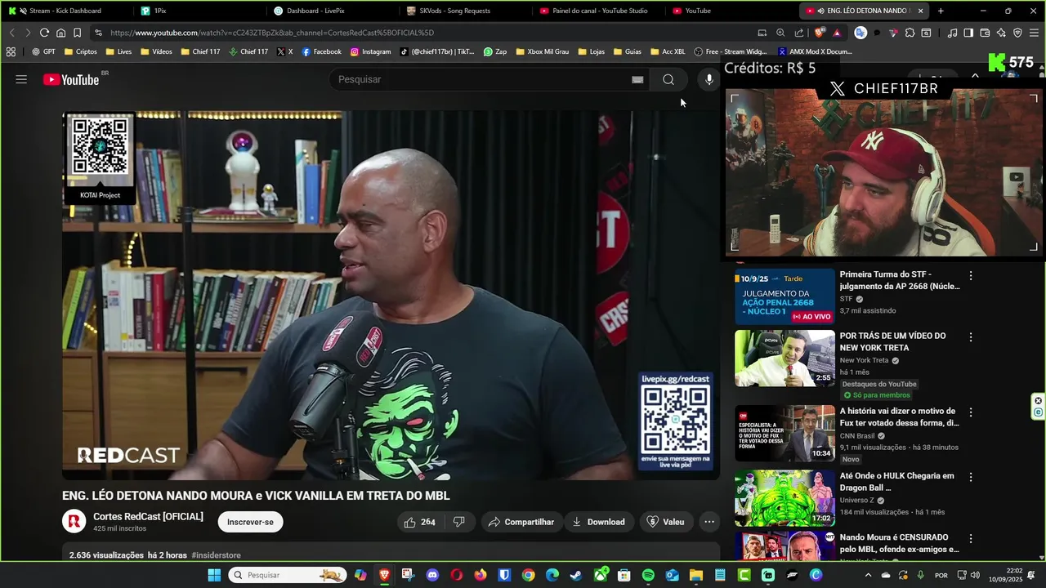Open Cortes RedCast [OFICIAL] channel name link
This screenshot has width=1046, height=588.
pyautogui.click(x=148, y=516)
